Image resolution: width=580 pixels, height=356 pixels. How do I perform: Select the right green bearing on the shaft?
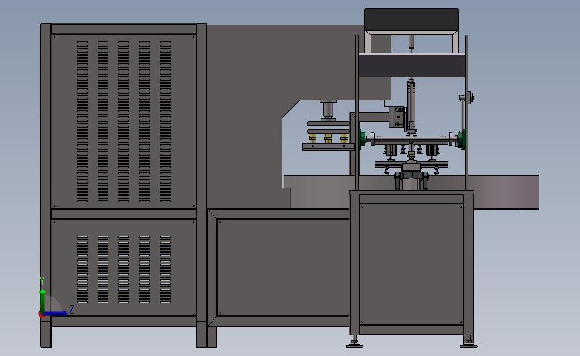point(462,140)
